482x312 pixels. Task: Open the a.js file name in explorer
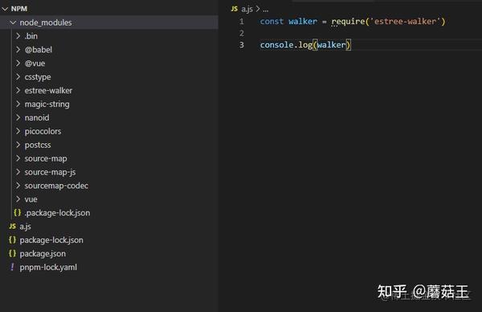pos(26,227)
